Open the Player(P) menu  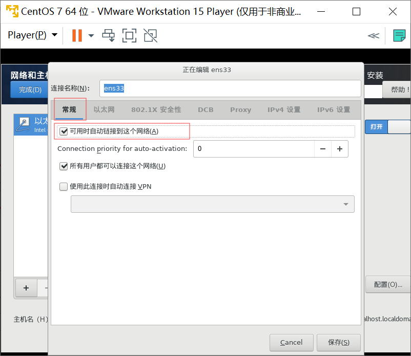[x=32, y=35]
